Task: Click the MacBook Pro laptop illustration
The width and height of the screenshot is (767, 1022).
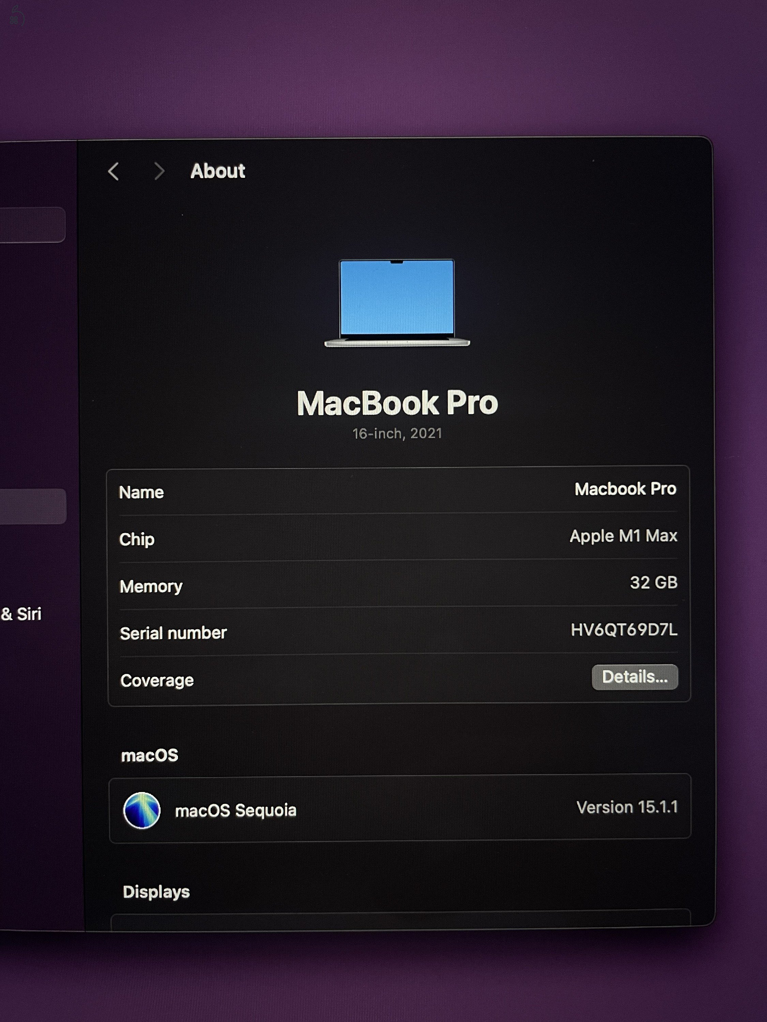Action: point(397,303)
